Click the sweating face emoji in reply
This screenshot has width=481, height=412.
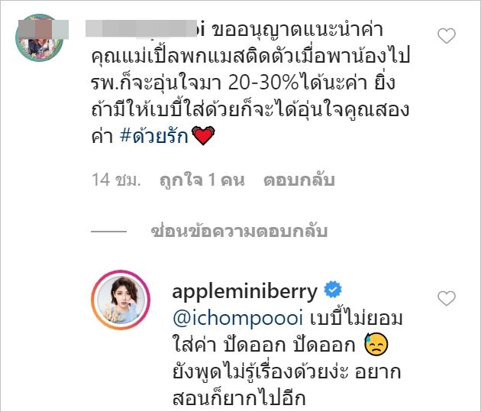coord(376,344)
